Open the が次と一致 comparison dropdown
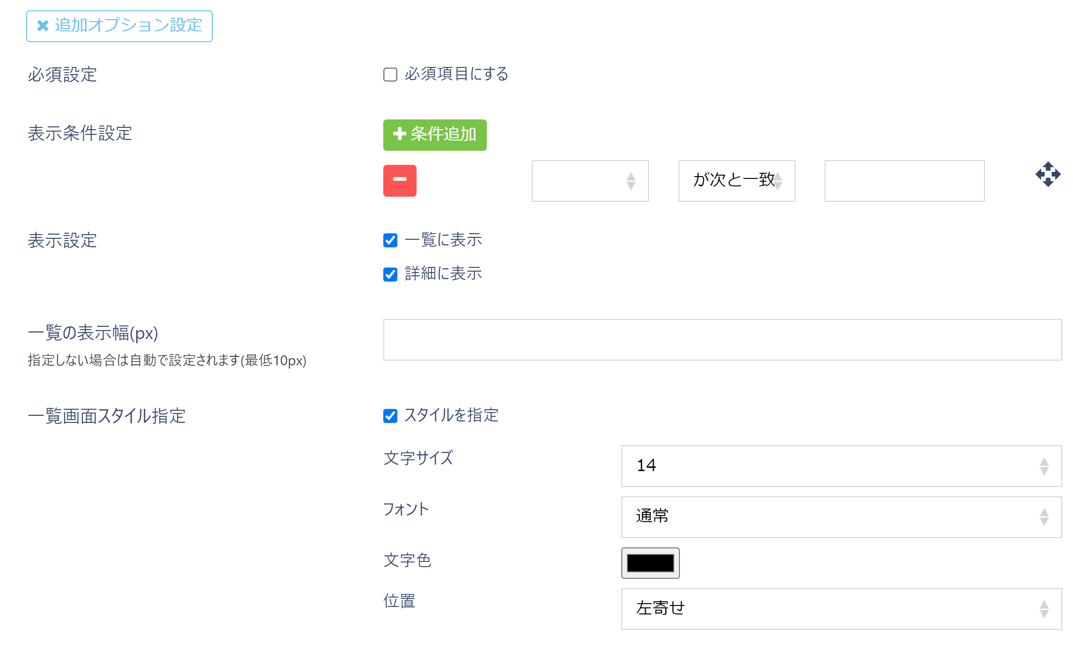 point(736,181)
